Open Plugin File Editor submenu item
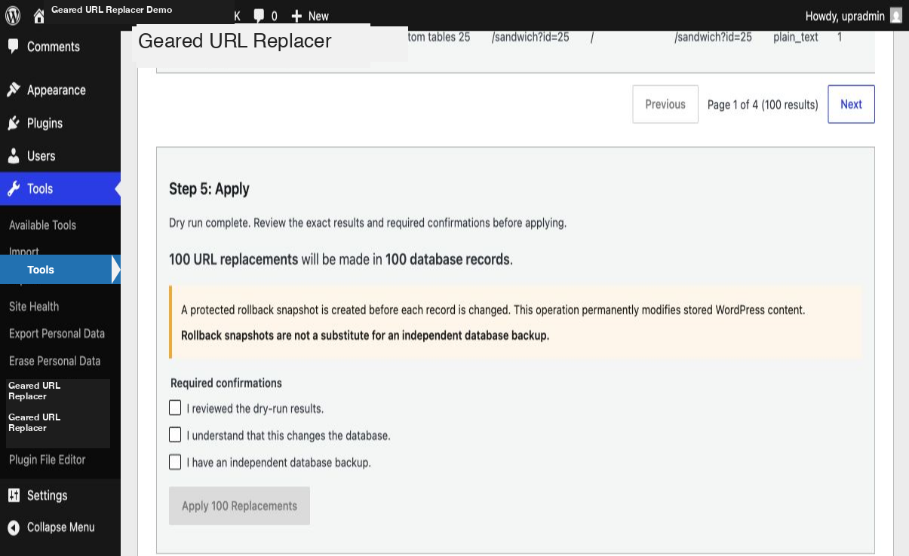 pyautogui.click(x=47, y=460)
